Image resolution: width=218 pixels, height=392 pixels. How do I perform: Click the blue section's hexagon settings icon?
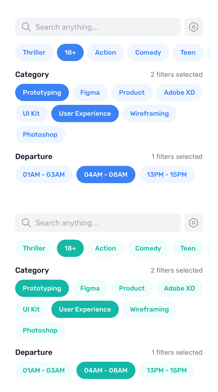tap(193, 27)
